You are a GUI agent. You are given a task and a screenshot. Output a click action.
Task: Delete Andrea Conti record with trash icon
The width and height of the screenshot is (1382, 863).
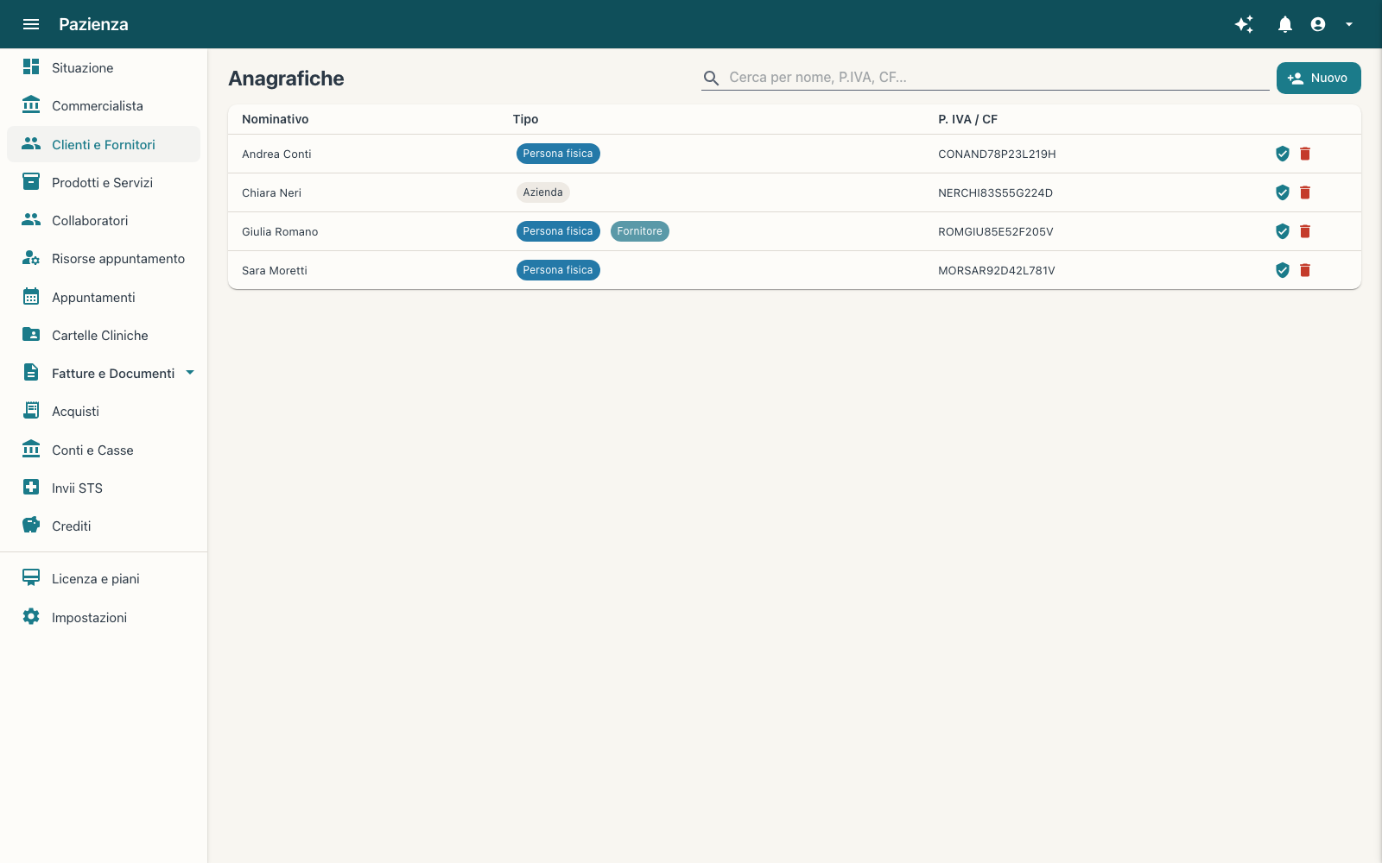pyautogui.click(x=1305, y=154)
